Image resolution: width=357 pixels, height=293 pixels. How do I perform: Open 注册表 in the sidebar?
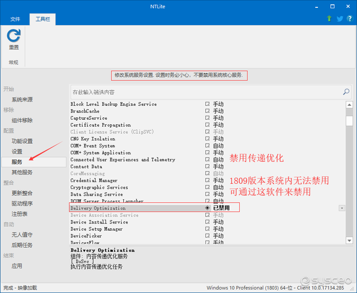[x=20, y=214]
